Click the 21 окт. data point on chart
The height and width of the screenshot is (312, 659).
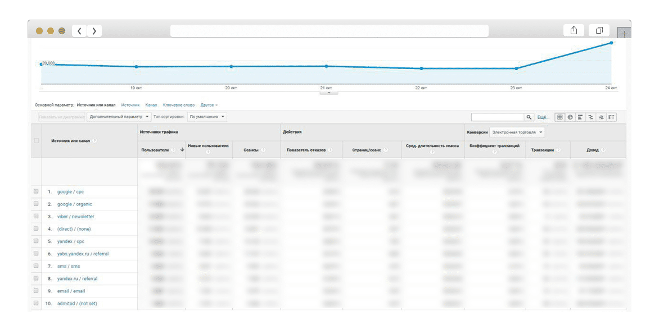pyautogui.click(x=326, y=66)
